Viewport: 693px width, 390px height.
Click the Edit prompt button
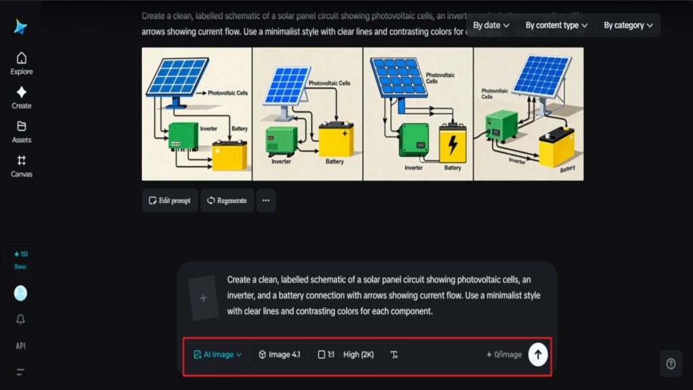coord(170,200)
